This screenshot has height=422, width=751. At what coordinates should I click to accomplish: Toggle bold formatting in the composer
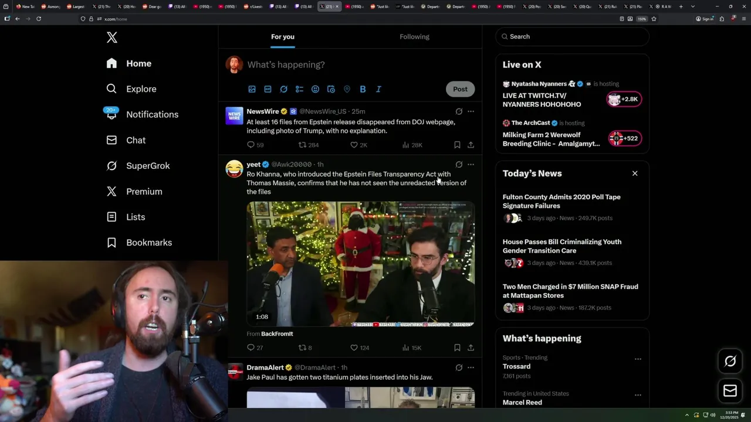point(363,89)
